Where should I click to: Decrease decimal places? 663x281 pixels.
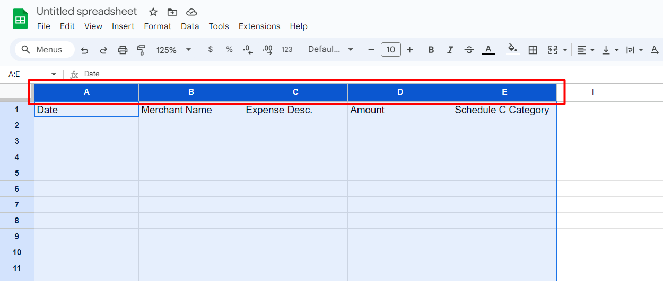[x=248, y=49]
